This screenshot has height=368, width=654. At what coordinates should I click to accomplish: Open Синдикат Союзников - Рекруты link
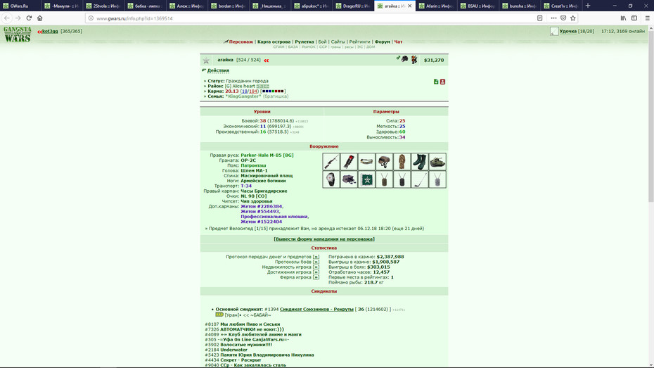316,309
